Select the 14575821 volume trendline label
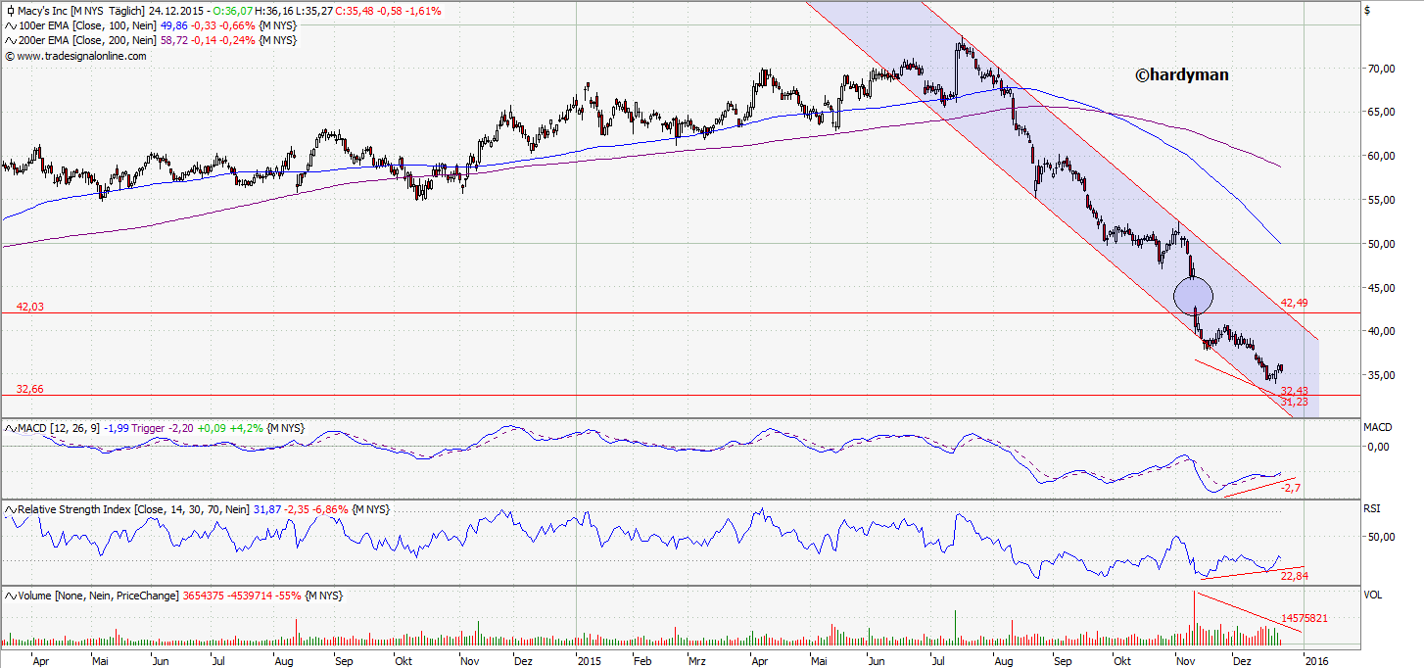 point(1303,619)
